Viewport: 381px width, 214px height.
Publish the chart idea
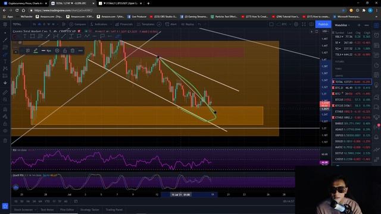point(323,24)
